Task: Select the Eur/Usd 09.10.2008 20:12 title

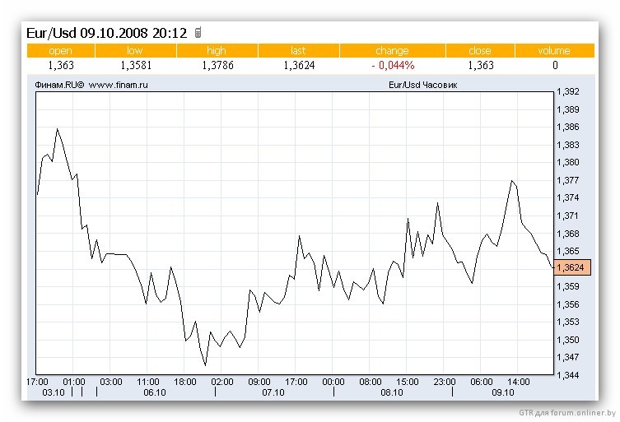Action: coord(107,33)
